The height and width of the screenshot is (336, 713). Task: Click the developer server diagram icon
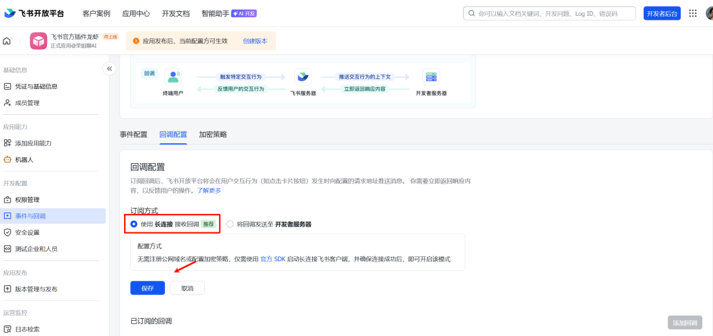coord(431,77)
